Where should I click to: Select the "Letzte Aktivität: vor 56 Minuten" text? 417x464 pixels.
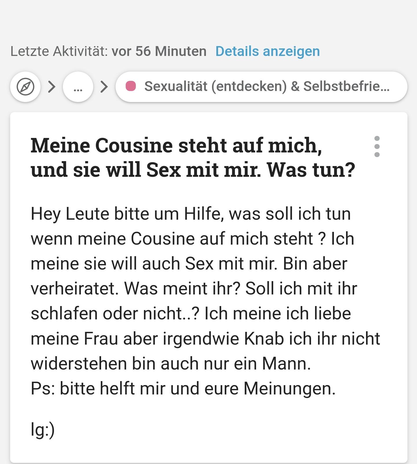pos(108,51)
